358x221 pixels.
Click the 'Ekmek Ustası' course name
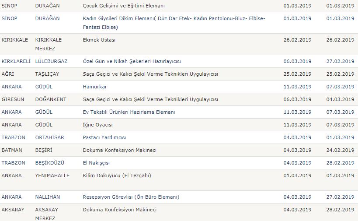click(99, 40)
